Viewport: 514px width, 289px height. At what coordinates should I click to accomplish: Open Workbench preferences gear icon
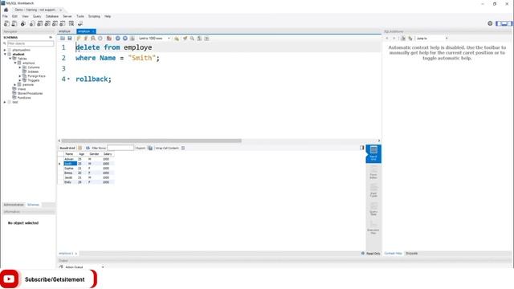pyautogui.click(x=490, y=23)
